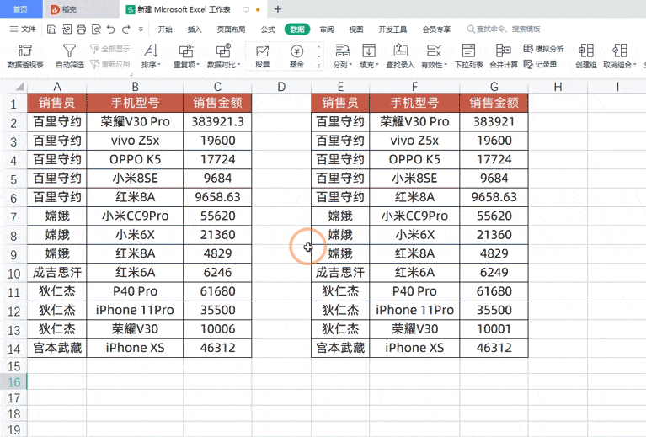Click the print icon in quick toolbar

[x=82, y=29]
